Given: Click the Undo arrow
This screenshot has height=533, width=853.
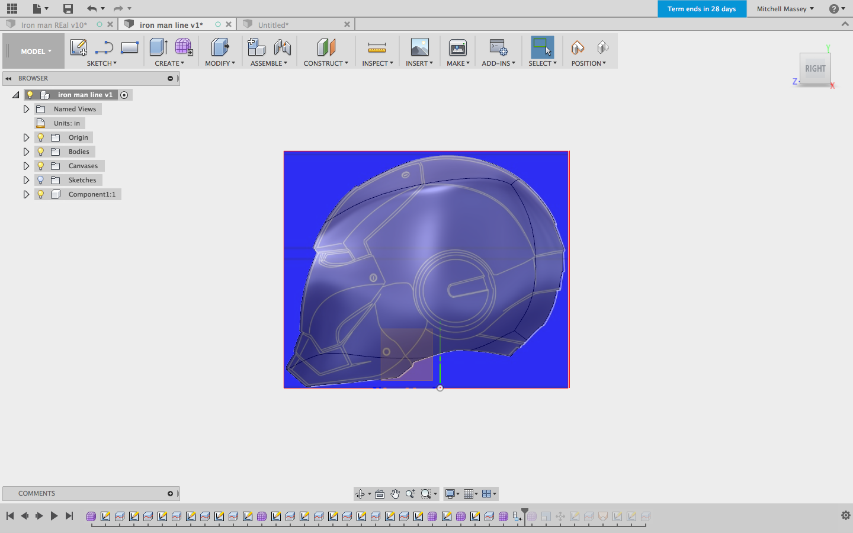Looking at the screenshot, I should [91, 8].
